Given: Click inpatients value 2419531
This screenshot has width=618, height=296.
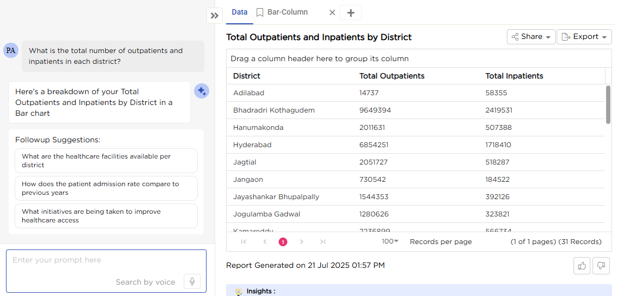Looking at the screenshot, I should 499,110.
